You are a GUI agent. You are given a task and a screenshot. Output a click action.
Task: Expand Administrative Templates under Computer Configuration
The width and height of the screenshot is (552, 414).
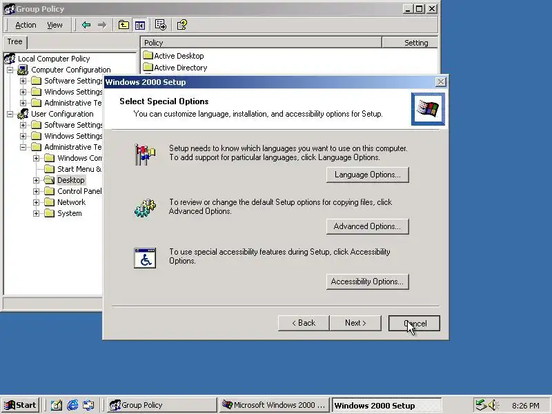[x=23, y=103]
